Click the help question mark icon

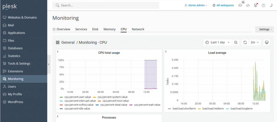coord(263,5)
